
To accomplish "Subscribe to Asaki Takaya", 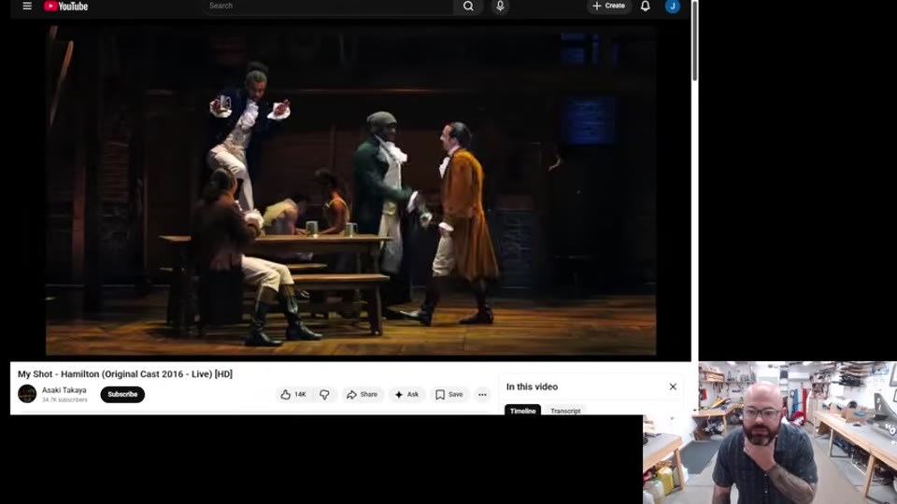I will [x=122, y=394].
